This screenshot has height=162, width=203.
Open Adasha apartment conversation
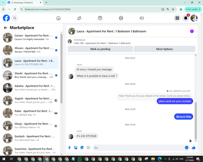[x=30, y=88]
